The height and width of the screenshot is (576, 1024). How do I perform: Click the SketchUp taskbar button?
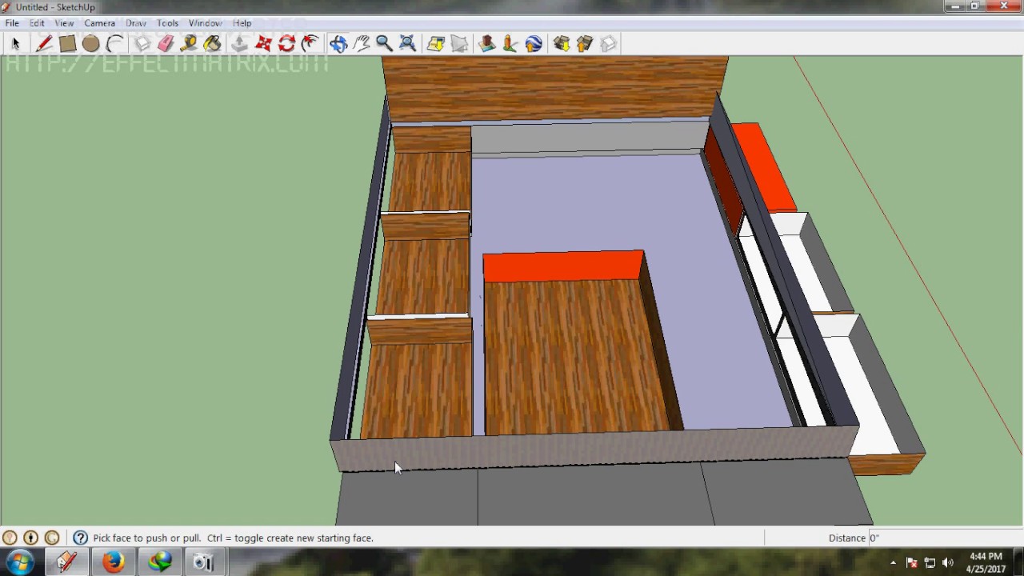pos(66,562)
